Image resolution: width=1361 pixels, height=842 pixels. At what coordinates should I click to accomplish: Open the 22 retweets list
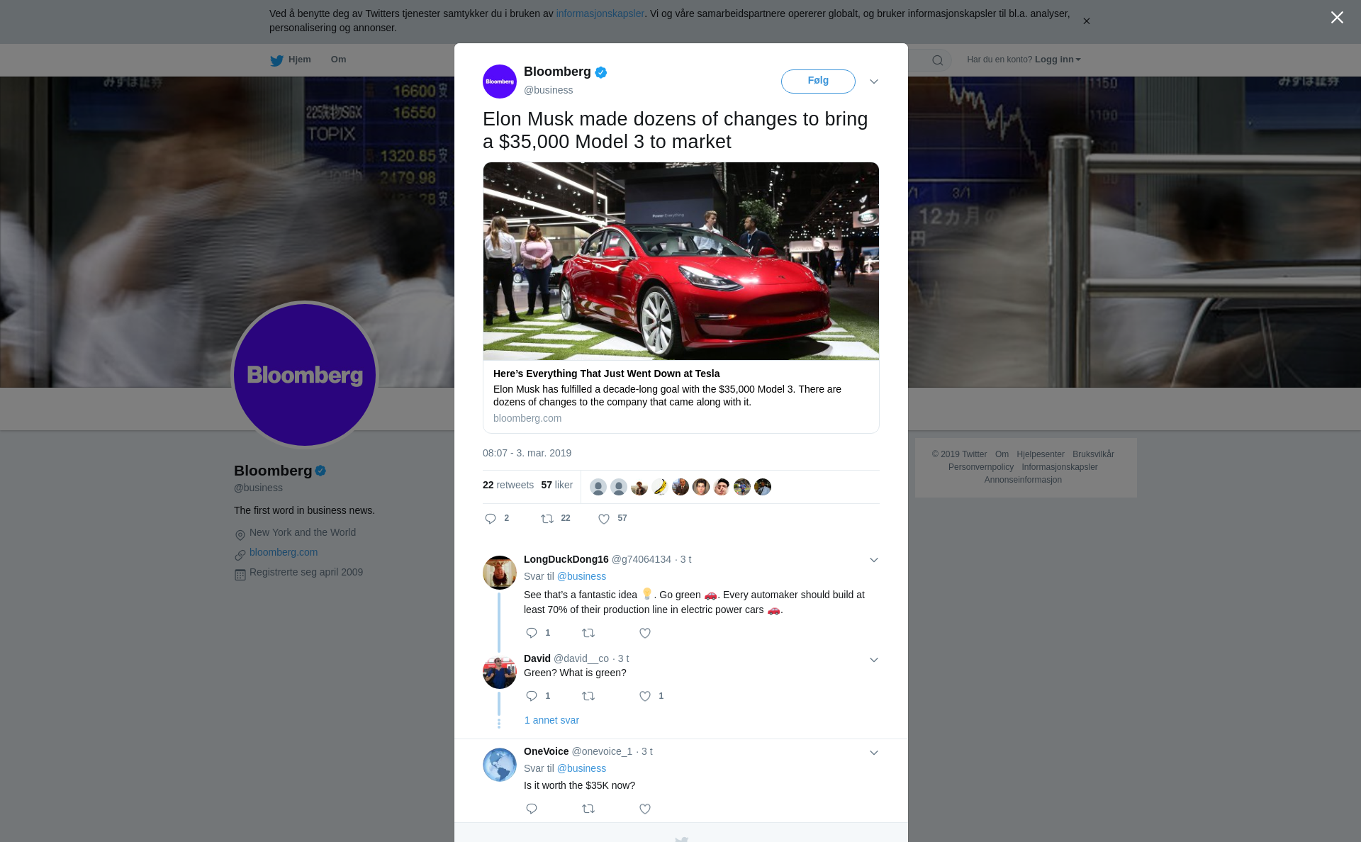(508, 485)
